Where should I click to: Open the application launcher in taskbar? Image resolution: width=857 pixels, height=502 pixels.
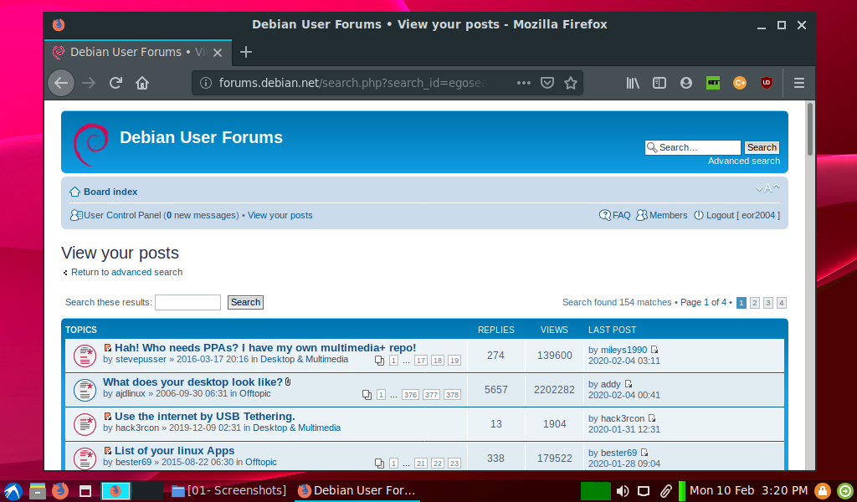point(13,491)
